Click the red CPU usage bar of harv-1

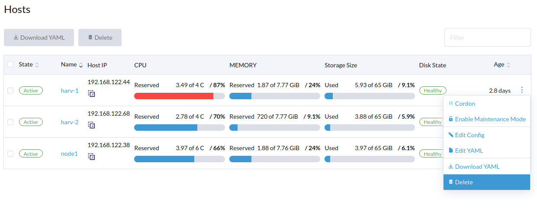point(174,96)
